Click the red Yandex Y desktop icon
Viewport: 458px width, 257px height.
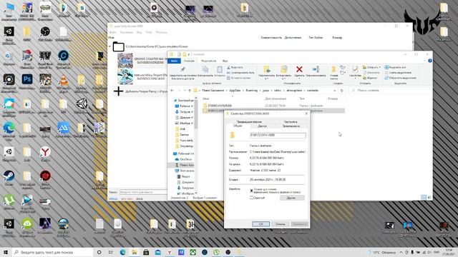click(x=45, y=152)
